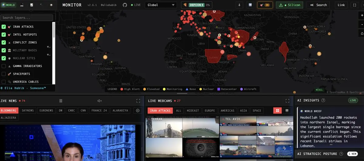Filter webcams by ASIA
This screenshot has height=161, width=364.
[243, 111]
